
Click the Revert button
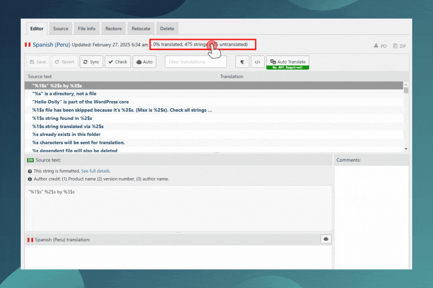tap(64, 62)
